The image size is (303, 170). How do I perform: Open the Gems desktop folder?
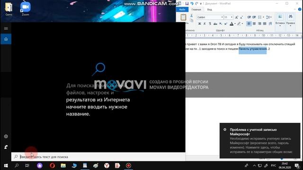9,9
